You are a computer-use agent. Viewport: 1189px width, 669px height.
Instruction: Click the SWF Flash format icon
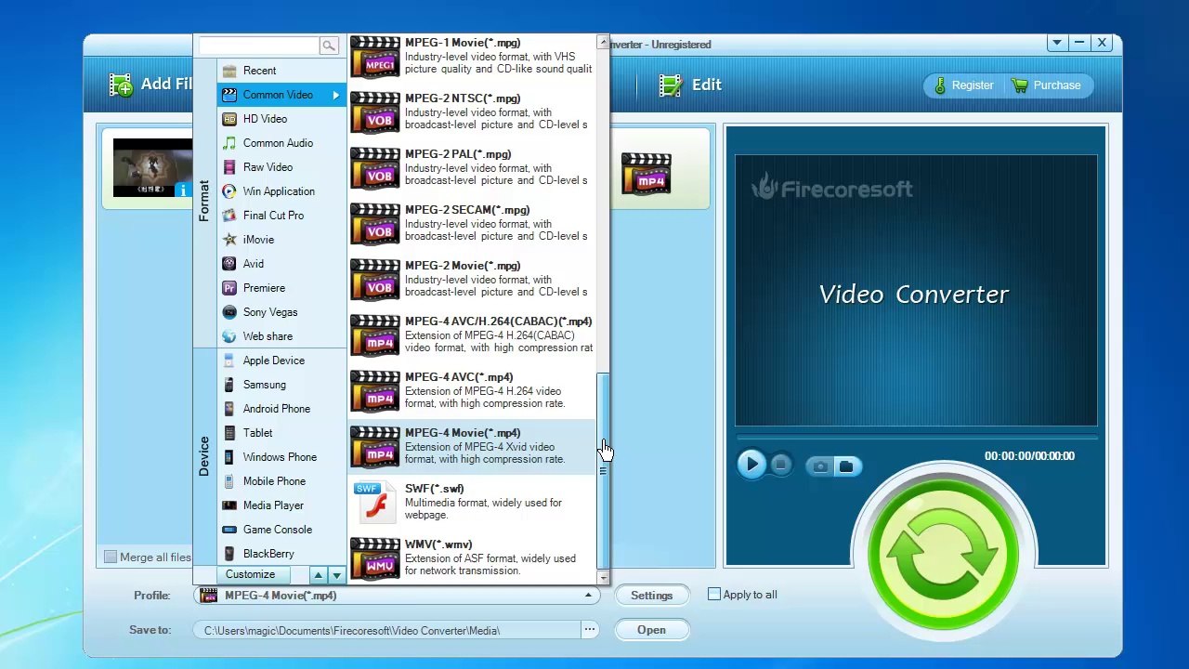(374, 503)
